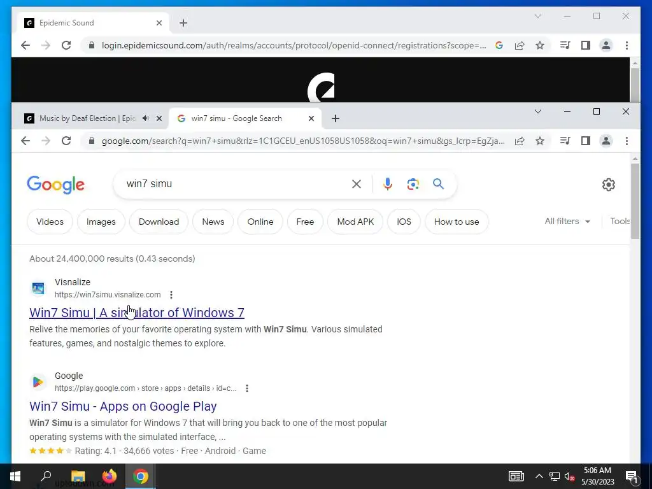Open profile avatar in Google Search window
Image resolution: width=652 pixels, height=489 pixels.
point(606,141)
